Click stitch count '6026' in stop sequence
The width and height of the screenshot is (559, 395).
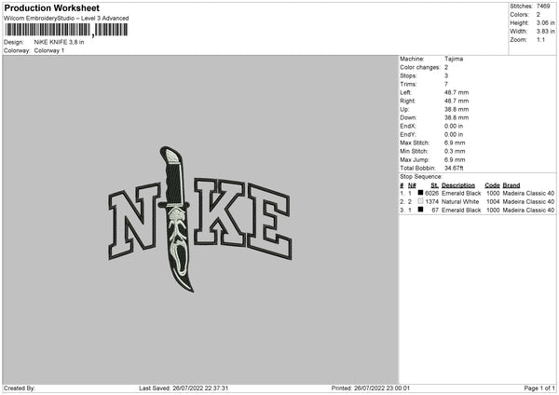(431, 193)
